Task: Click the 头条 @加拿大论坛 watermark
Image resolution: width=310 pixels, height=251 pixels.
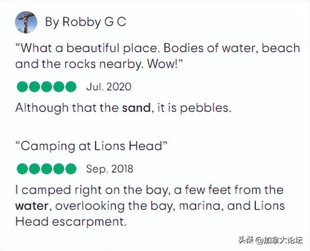Action: (x=271, y=240)
